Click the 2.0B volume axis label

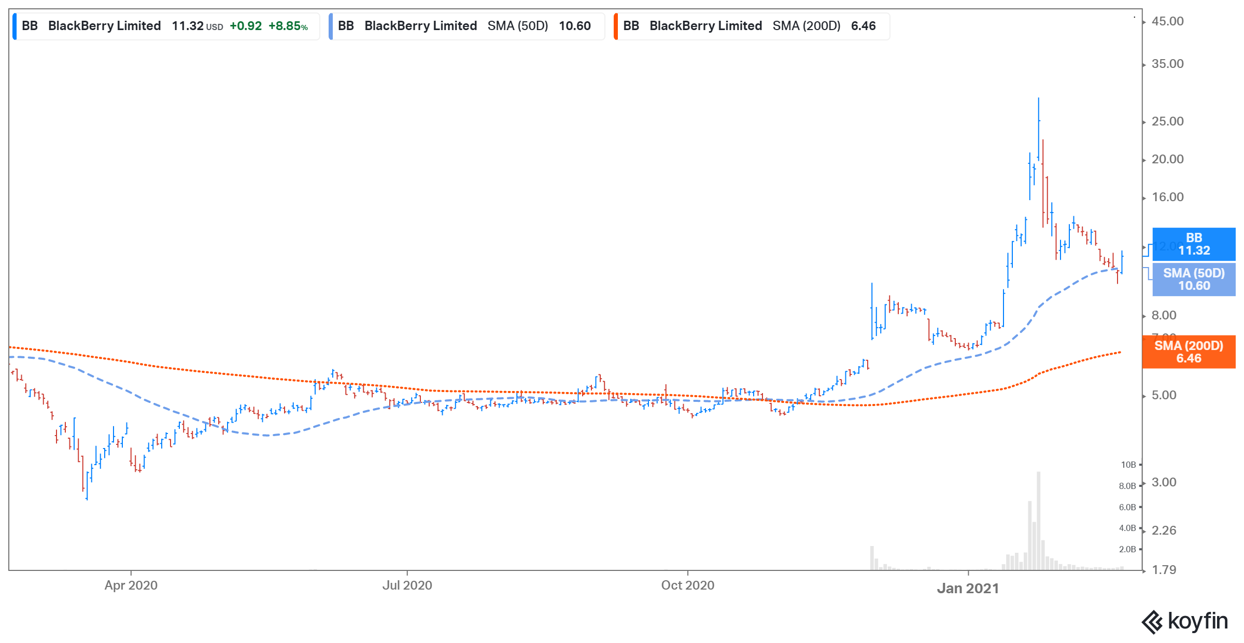pyautogui.click(x=1127, y=549)
